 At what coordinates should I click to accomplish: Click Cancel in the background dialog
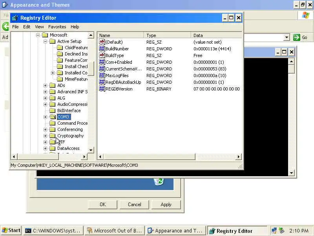point(134,205)
